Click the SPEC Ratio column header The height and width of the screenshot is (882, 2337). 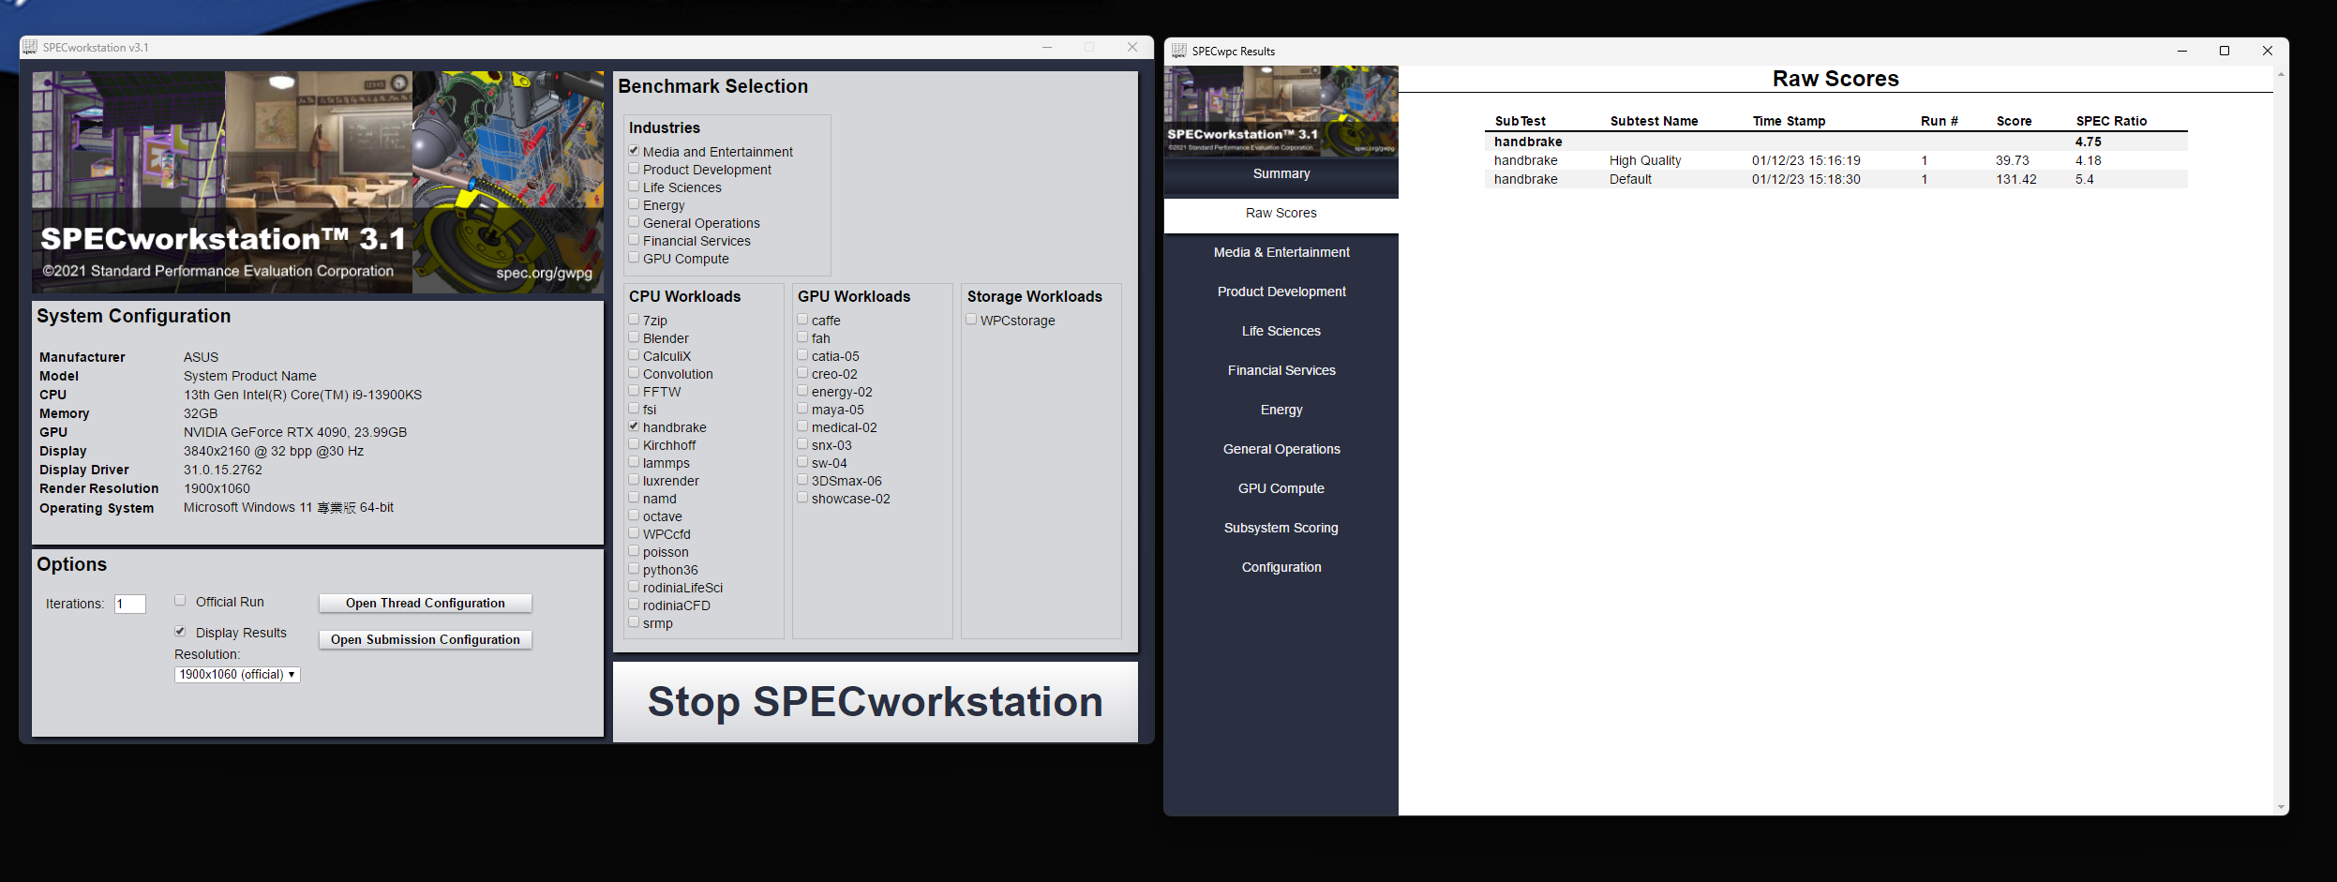pyautogui.click(x=2111, y=122)
